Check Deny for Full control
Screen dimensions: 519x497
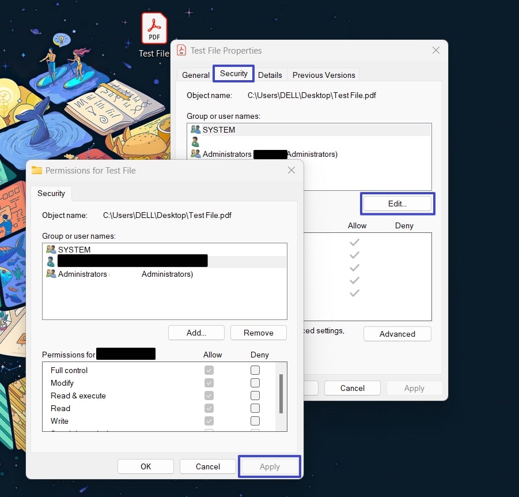coord(255,370)
